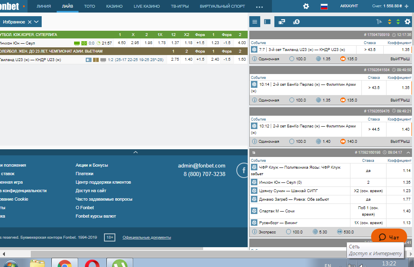Screen dimensions: 414x267
Task: Click the soccer icon beside ЧФР Клуж bet
Action: pyautogui.click(x=254, y=167)
